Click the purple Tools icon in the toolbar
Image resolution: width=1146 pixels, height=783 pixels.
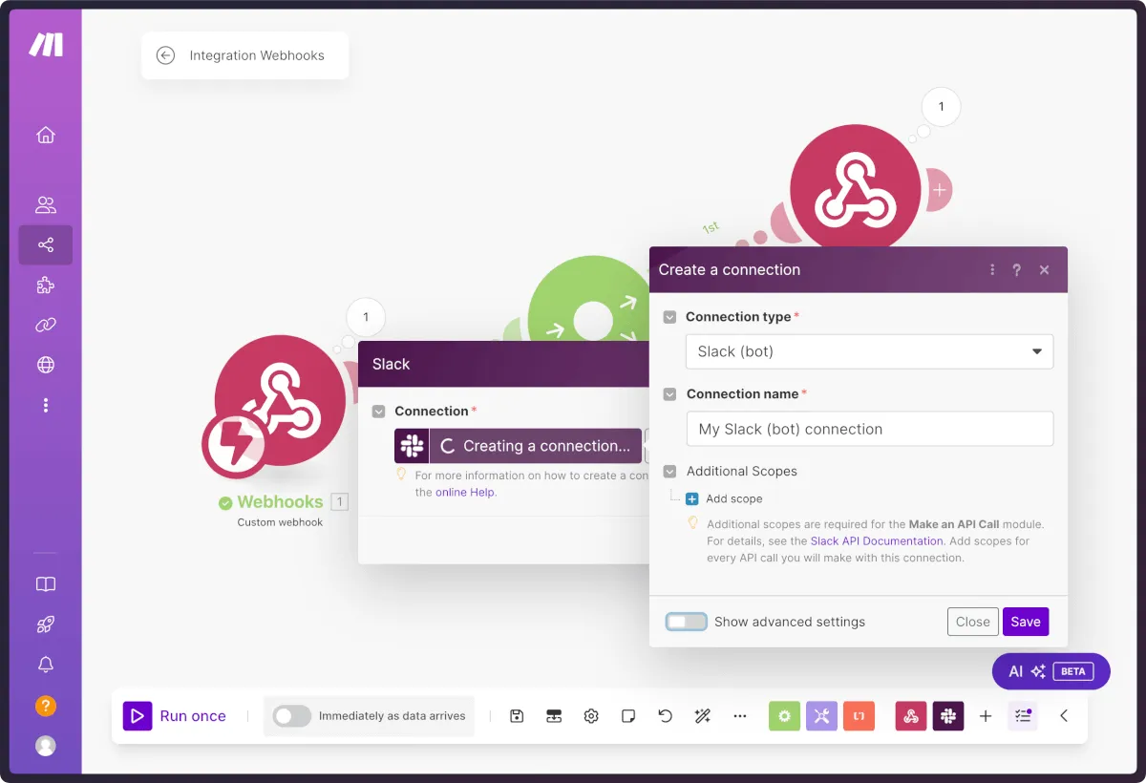821,716
